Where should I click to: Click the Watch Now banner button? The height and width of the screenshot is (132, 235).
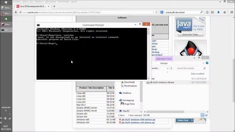coord(185,120)
